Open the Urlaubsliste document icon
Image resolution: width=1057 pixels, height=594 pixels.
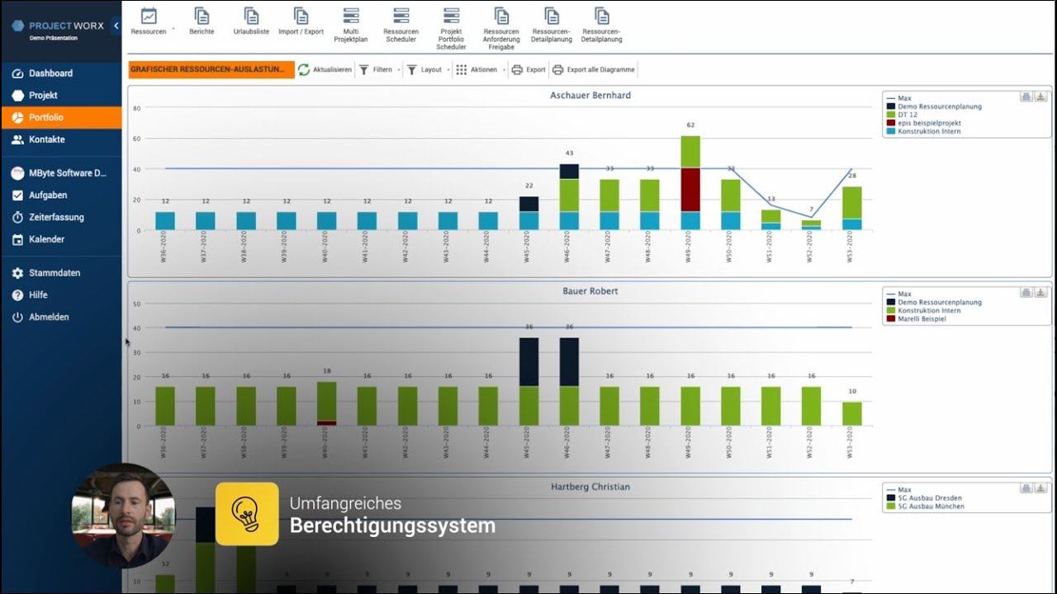pyautogui.click(x=251, y=16)
